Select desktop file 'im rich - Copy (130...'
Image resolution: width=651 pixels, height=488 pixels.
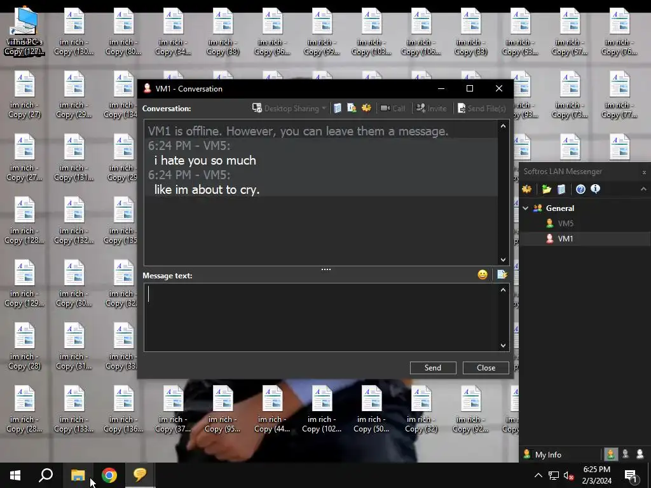[74, 32]
